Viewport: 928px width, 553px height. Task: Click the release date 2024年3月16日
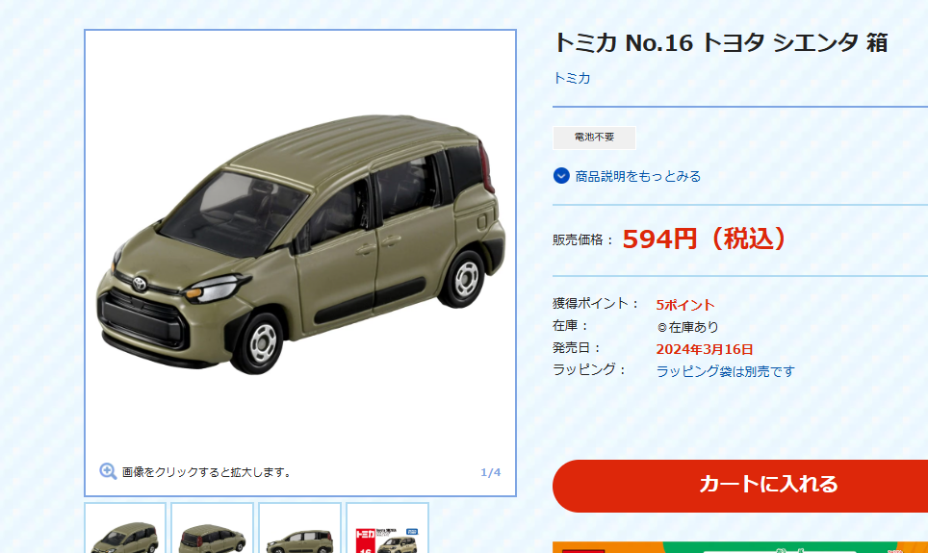[705, 349]
